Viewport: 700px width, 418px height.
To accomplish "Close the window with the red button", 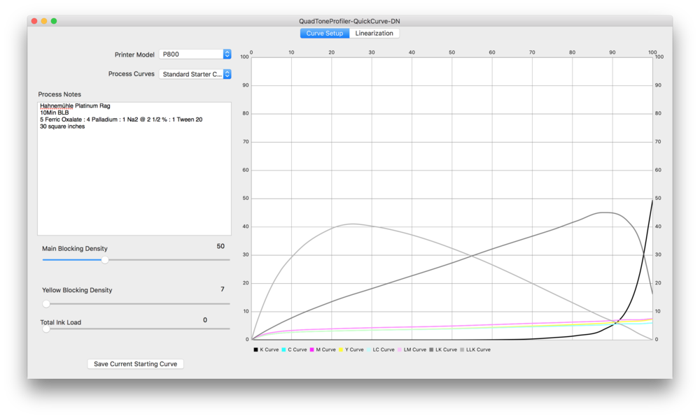I will click(x=34, y=21).
